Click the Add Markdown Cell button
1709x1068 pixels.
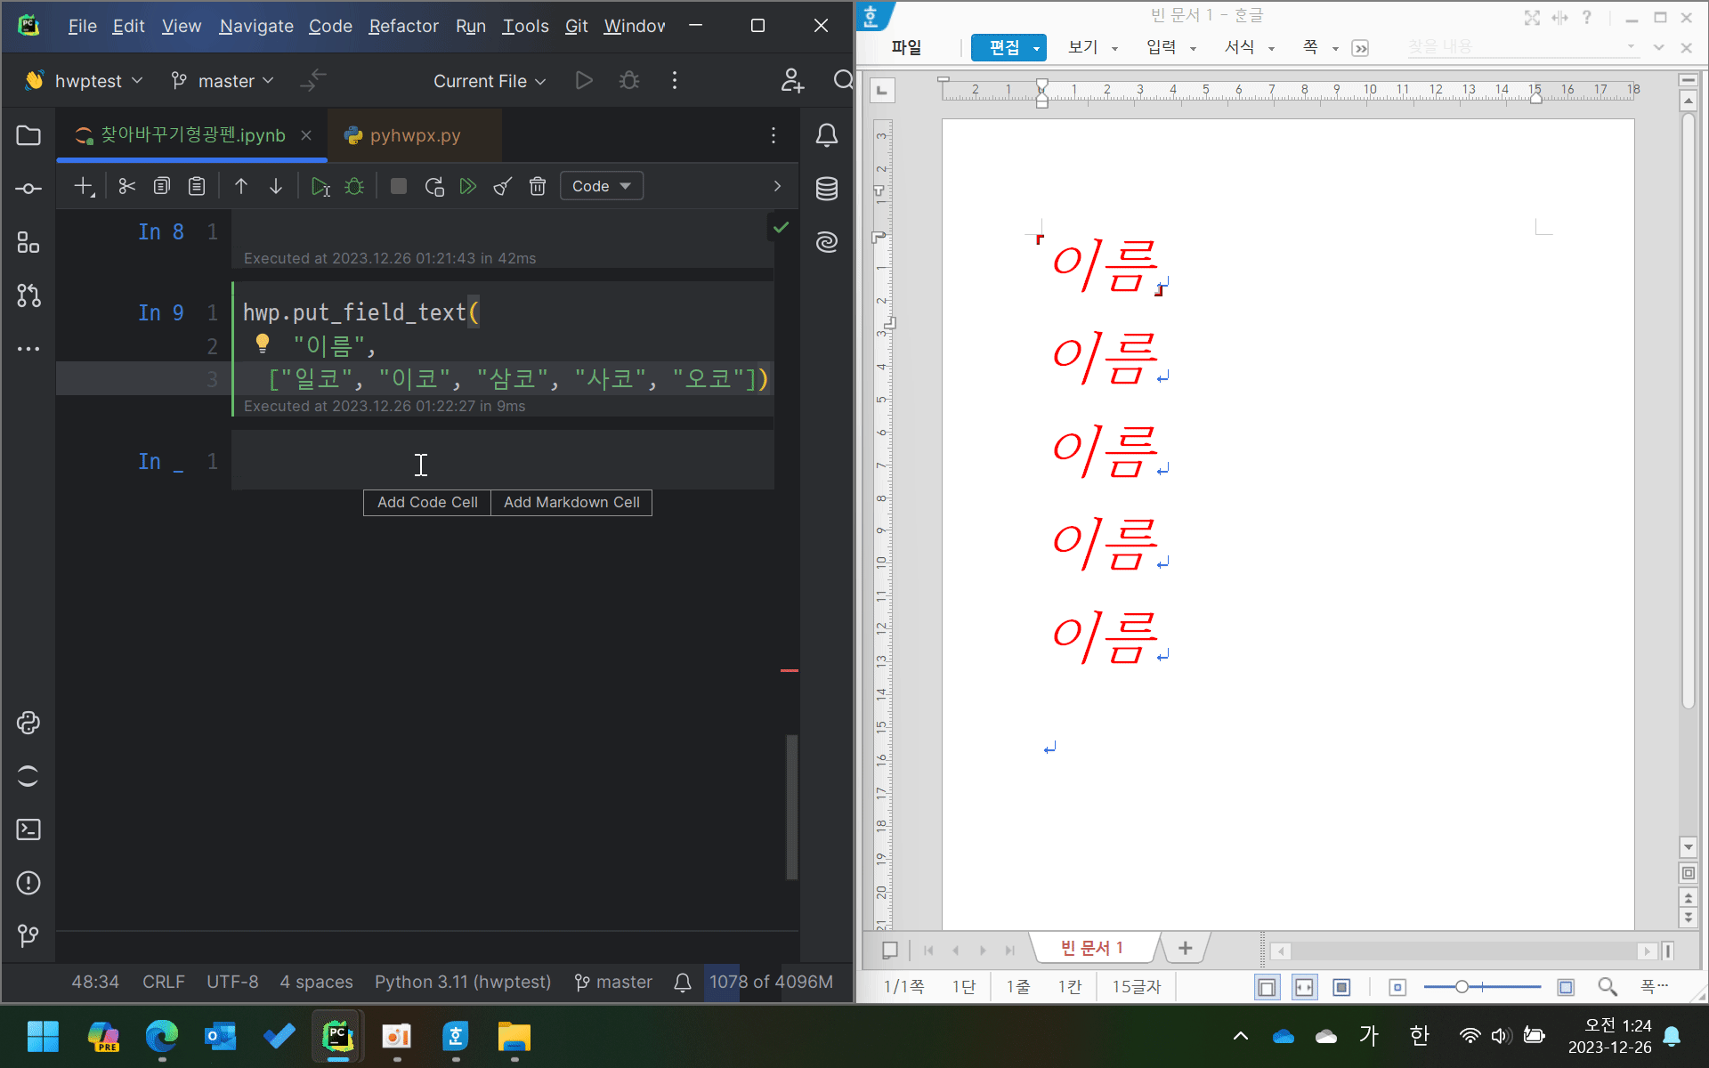pos(571,502)
